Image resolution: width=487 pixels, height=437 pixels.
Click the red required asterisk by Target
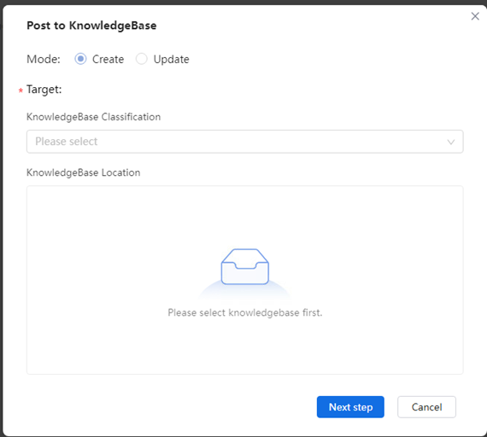click(21, 90)
